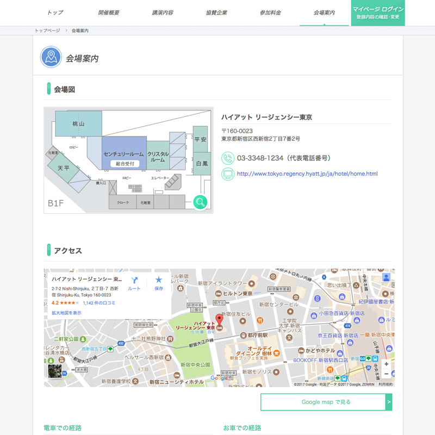This screenshot has height=435, width=435.
Task: Click the 新宿養護学校 school marker
Action: [x=135, y=381]
